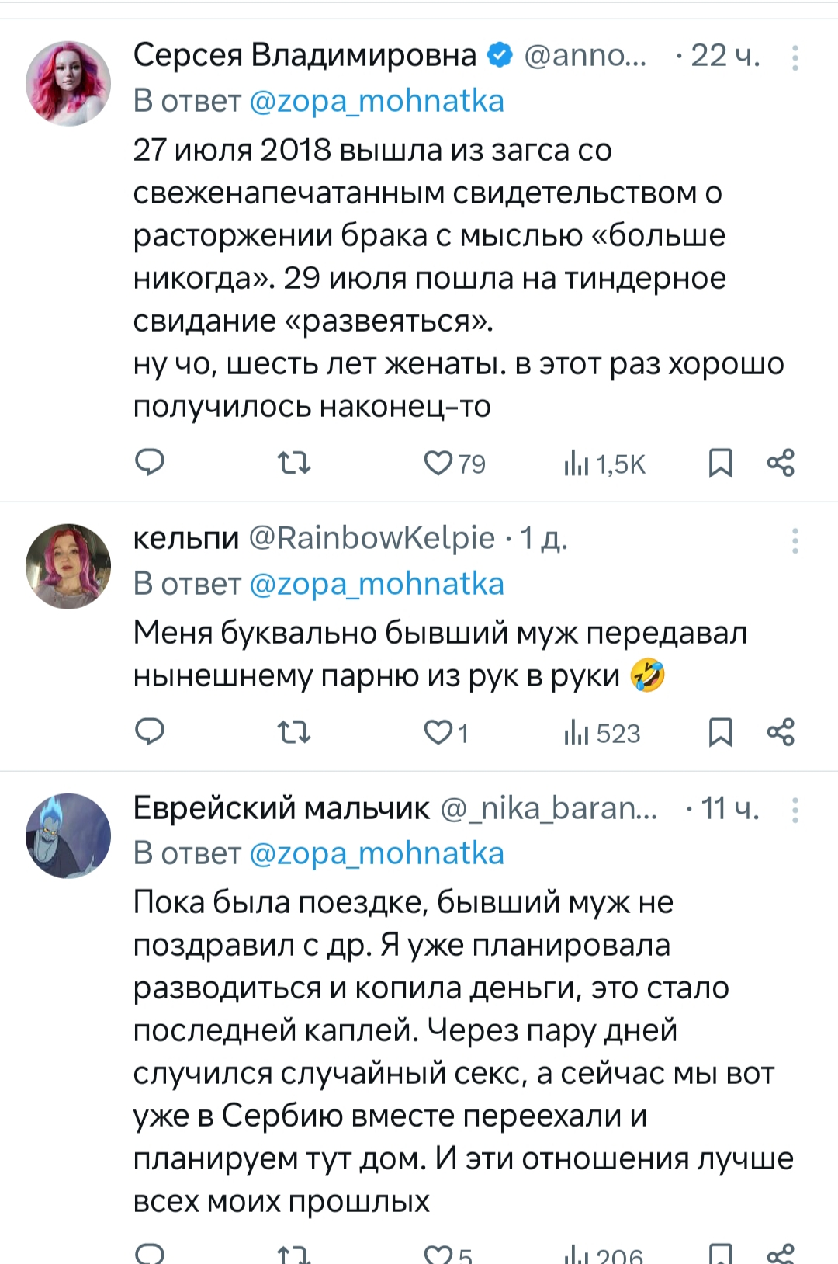Retweet Серсея Владимировна's post
This screenshot has width=838, height=1264.
tap(294, 464)
